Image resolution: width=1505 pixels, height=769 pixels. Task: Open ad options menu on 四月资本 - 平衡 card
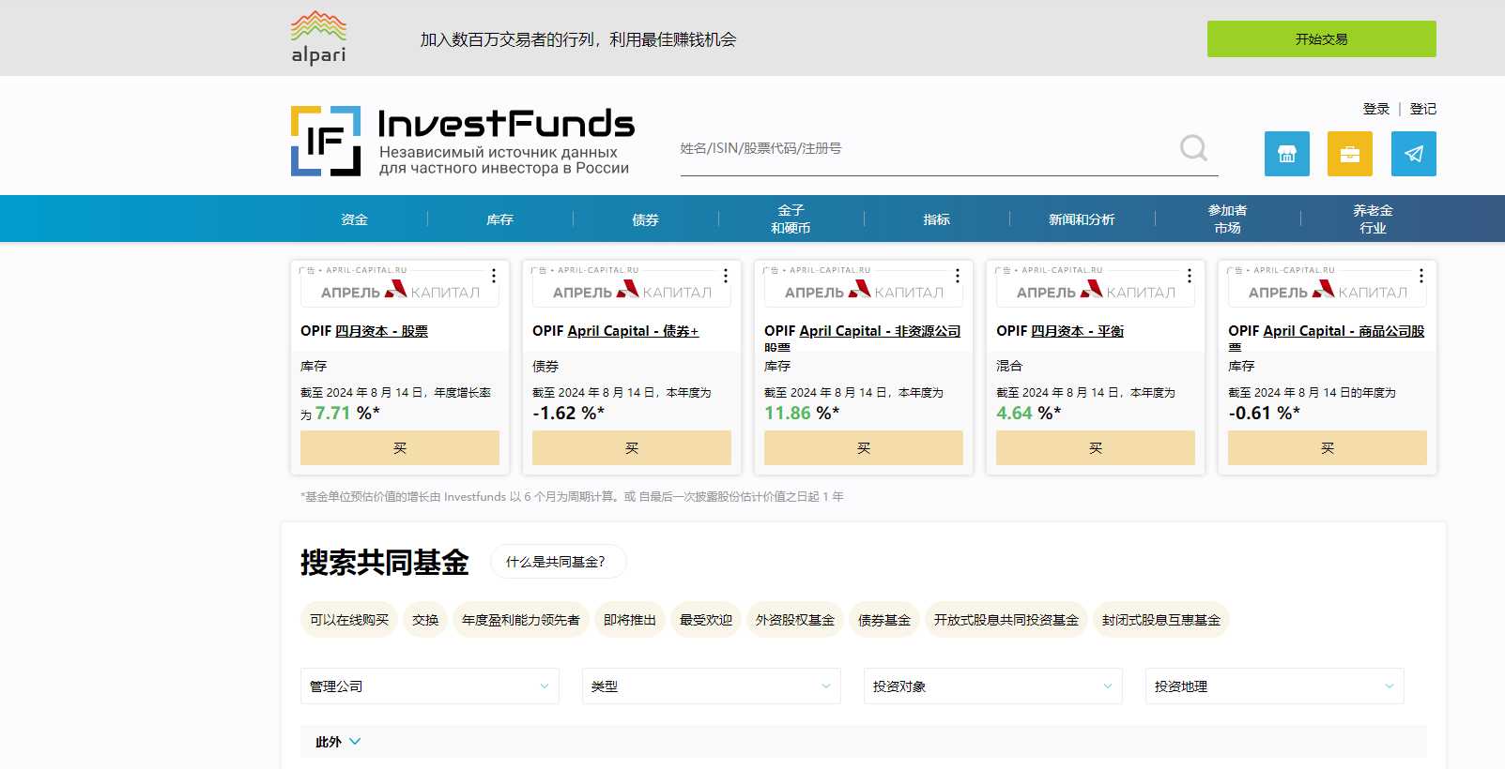pos(1190,276)
